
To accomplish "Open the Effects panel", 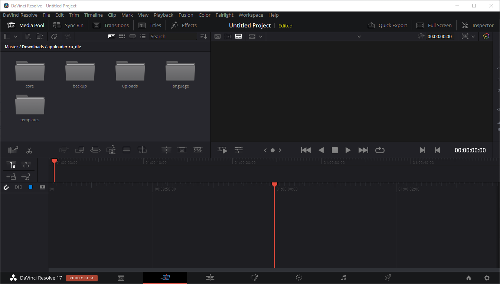I will (x=184, y=26).
